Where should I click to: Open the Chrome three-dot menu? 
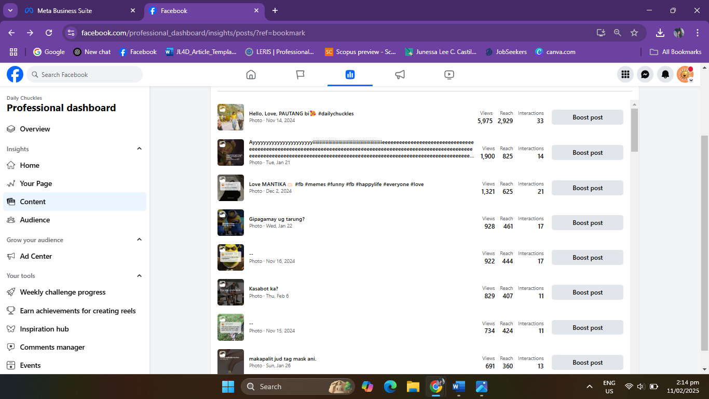[698, 32]
